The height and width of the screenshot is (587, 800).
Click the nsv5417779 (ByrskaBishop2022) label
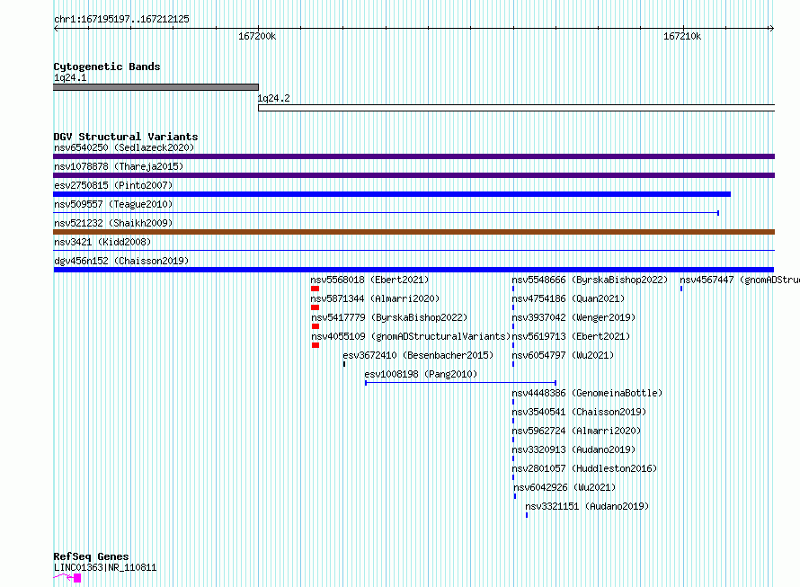tap(389, 317)
